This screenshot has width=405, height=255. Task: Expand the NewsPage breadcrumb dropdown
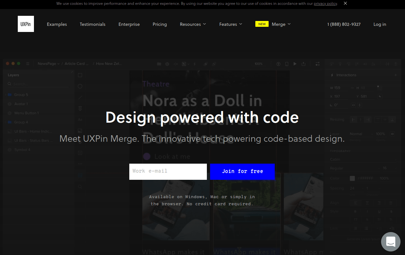click(48, 64)
